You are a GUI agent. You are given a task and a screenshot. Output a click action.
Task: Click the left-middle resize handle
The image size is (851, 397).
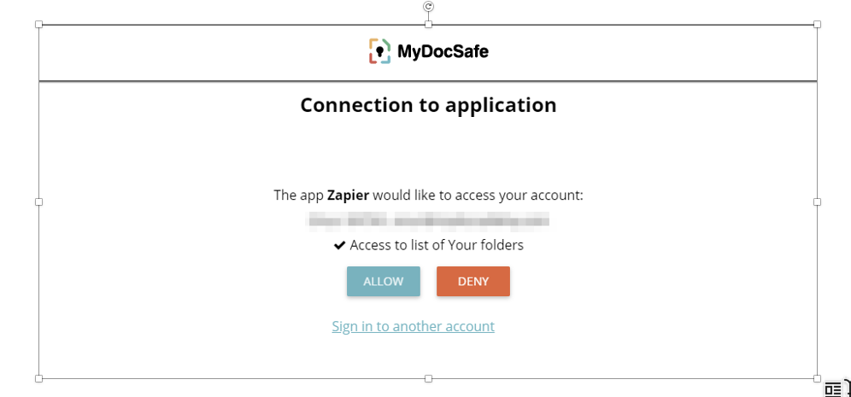pos(38,201)
